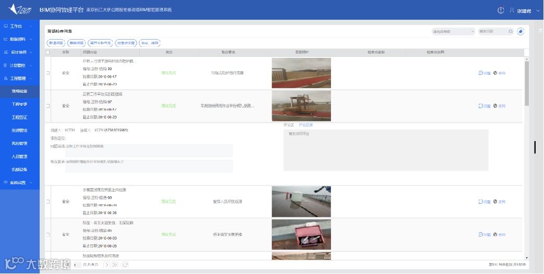Viewport: 544px width, 274px height.
Task: Click reply bubble icon in 正桥-结构-97 row
Action: [x=480, y=106]
